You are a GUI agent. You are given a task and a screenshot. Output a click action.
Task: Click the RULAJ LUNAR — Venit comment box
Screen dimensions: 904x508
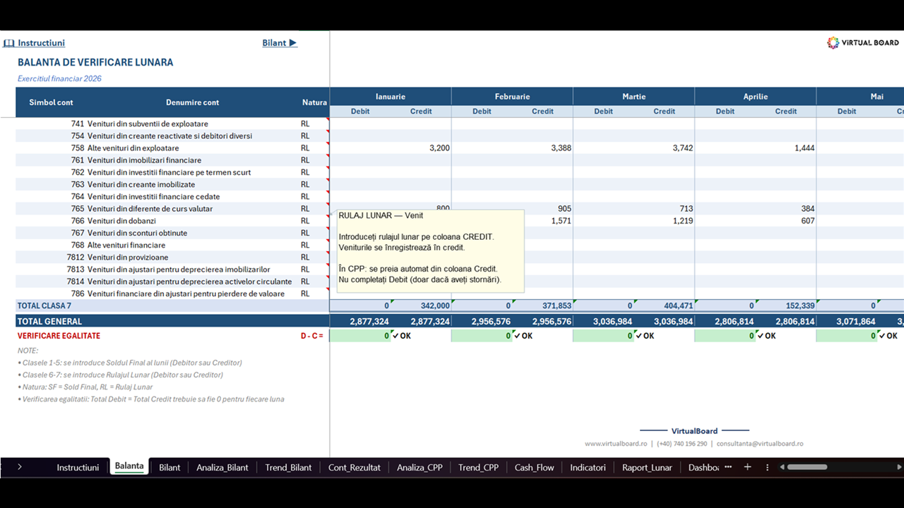click(430, 250)
